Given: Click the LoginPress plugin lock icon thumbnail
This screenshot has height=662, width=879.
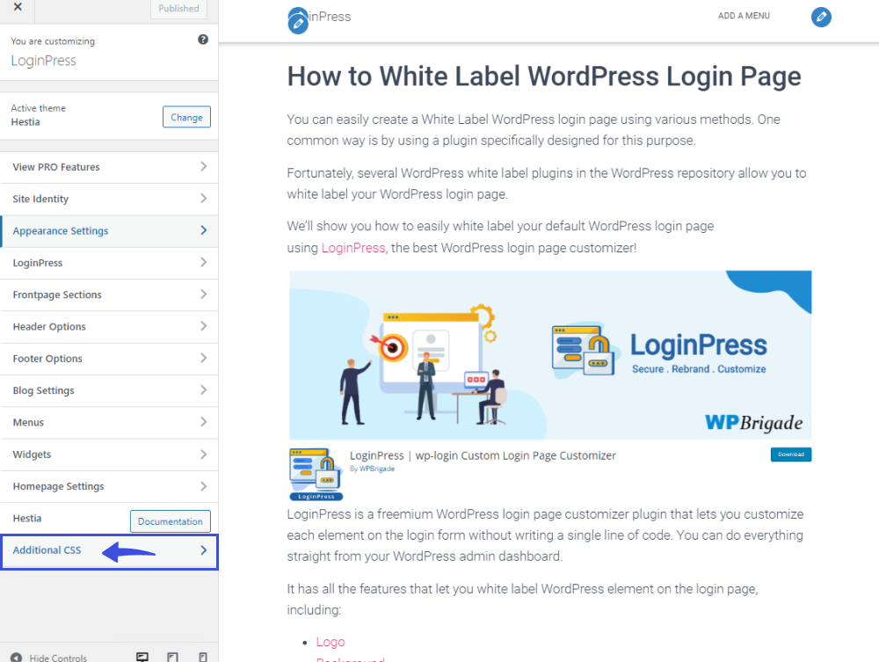Looking at the screenshot, I should [x=316, y=474].
